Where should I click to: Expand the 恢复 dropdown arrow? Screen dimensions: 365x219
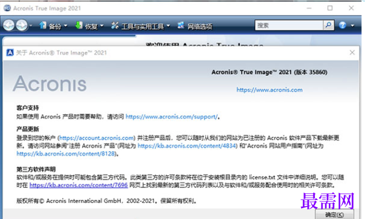click(x=102, y=26)
